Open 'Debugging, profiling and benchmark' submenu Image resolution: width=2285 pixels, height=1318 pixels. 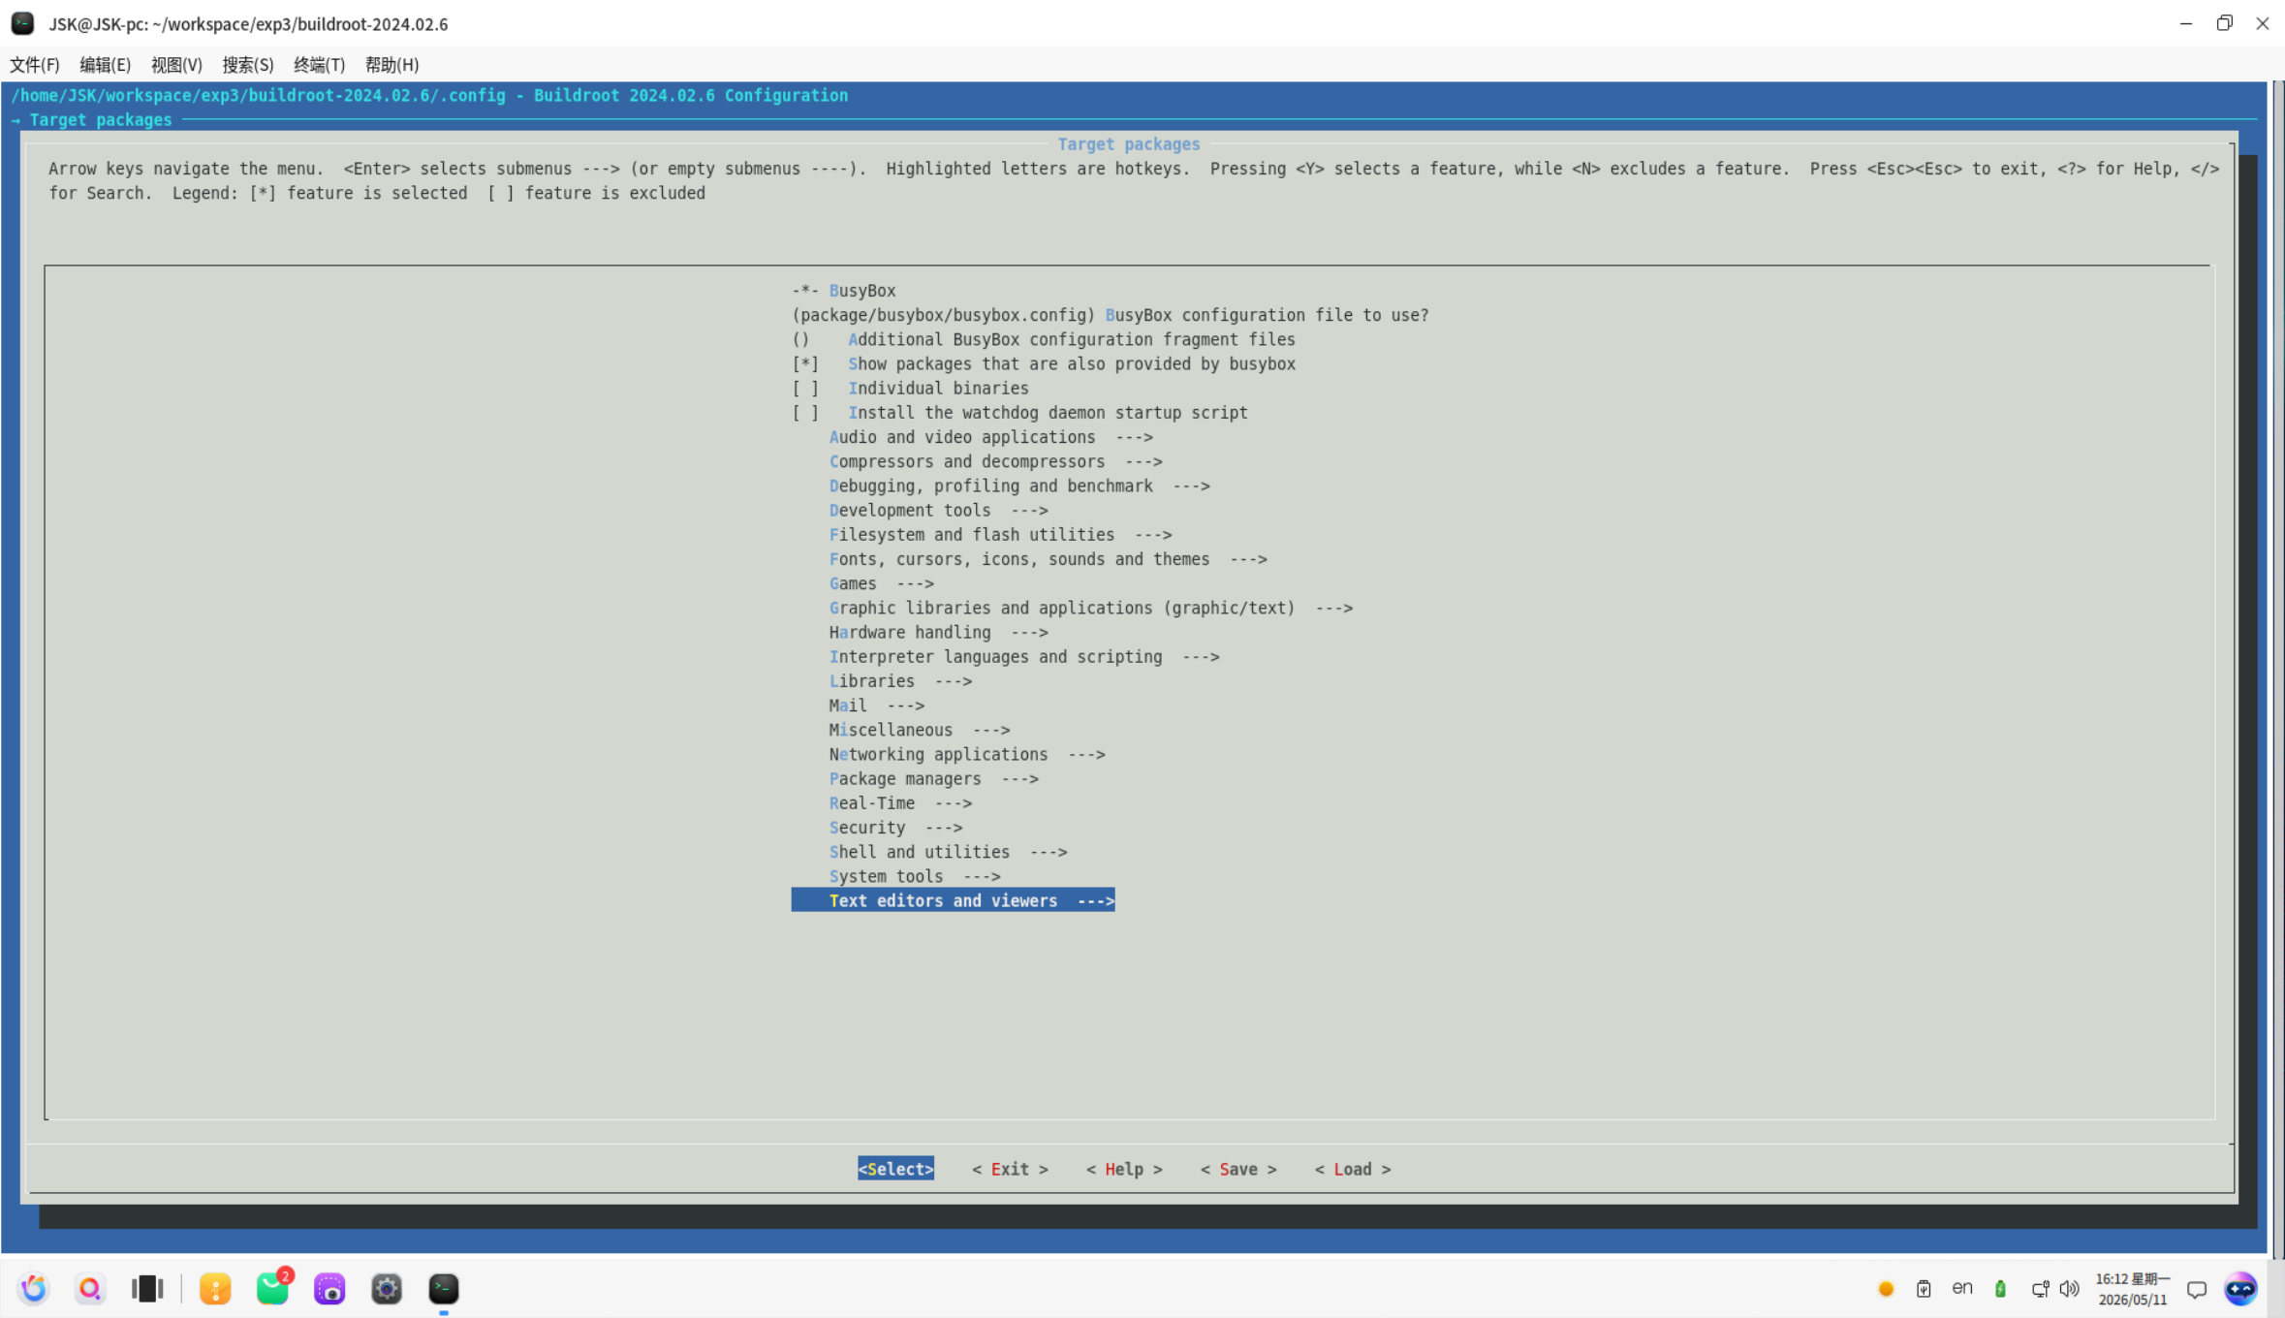coord(1019,486)
